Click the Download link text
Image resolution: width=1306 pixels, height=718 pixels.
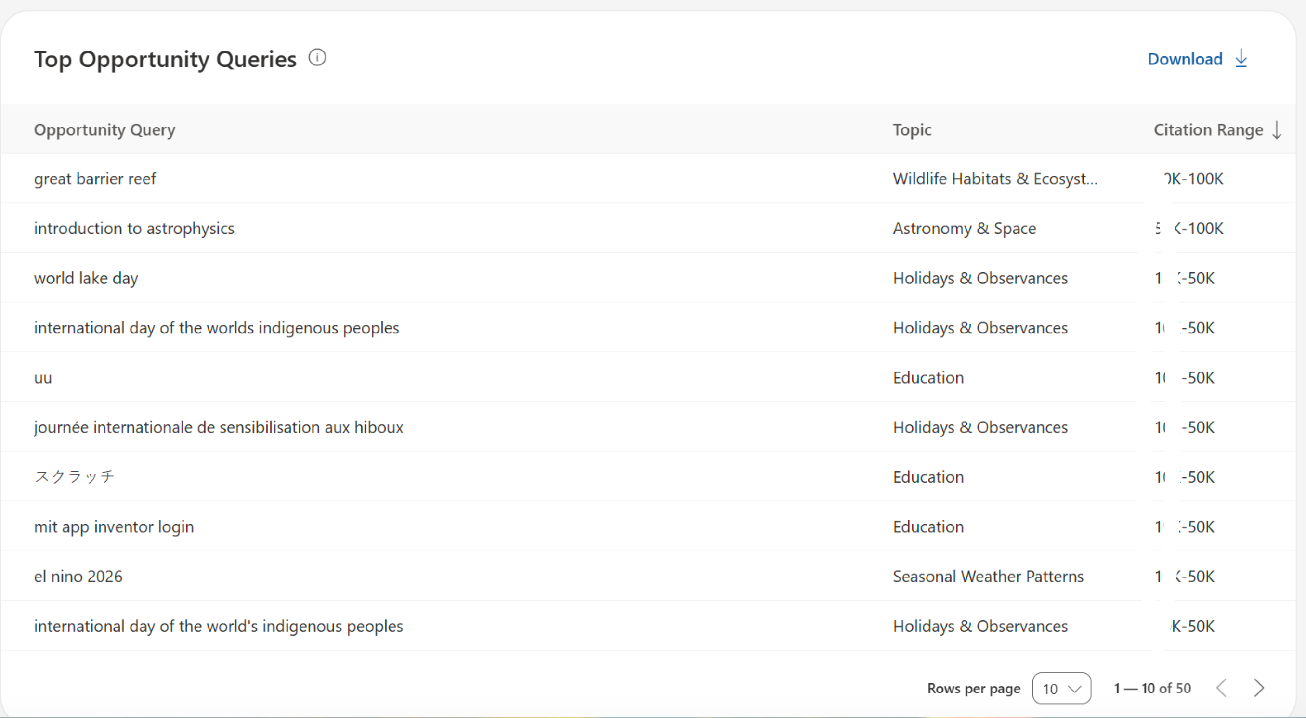tap(1185, 59)
